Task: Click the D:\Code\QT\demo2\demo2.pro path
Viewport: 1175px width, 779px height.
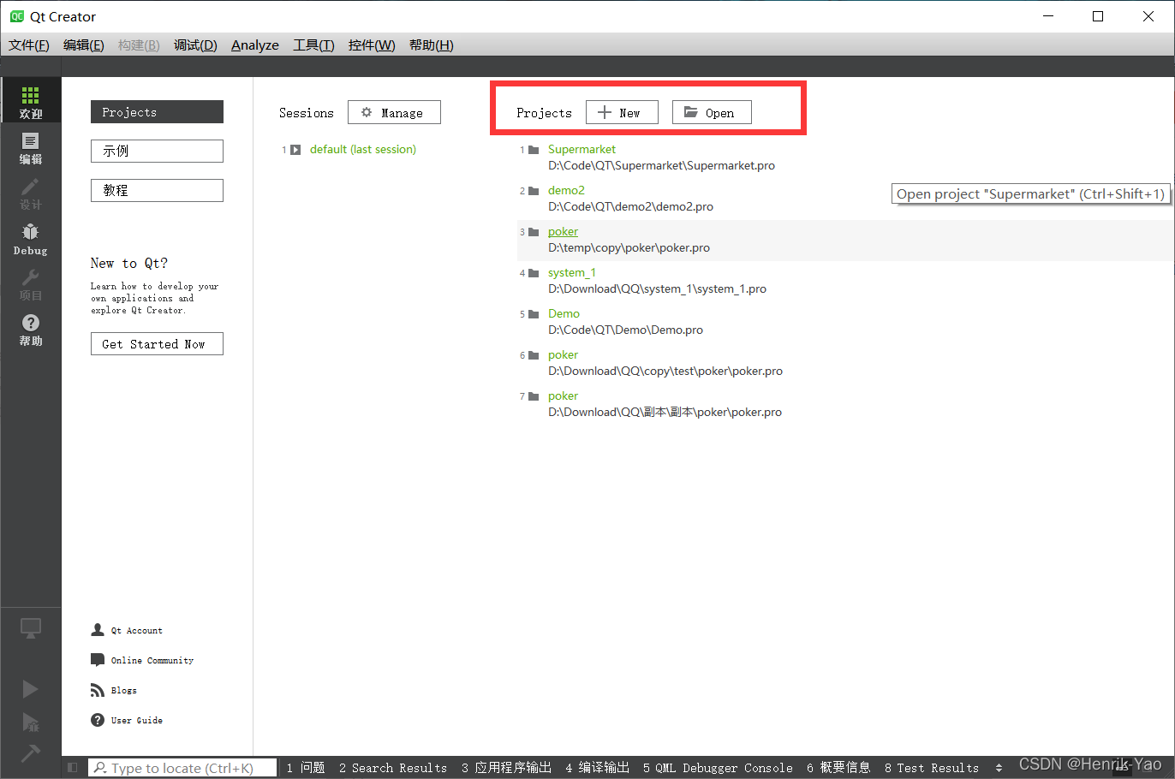Action: pos(630,206)
